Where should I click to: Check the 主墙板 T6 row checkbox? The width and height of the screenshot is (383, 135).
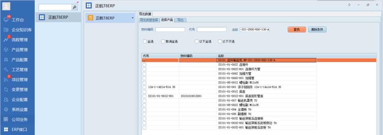click(x=145, y=109)
